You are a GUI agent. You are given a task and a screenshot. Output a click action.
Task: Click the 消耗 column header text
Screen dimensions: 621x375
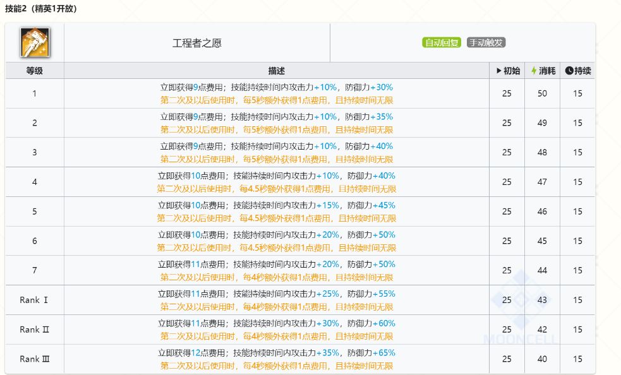coord(547,71)
